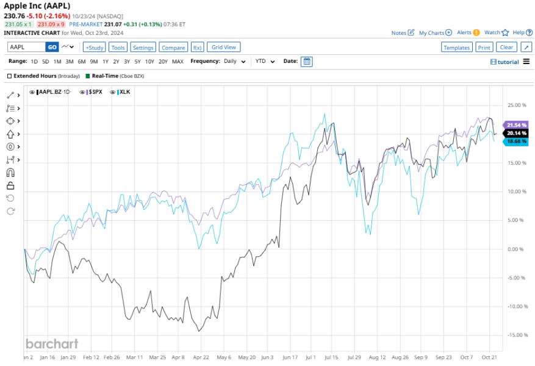Viewport: 535px width, 366px height.
Task: Toggle the magnet snap tool
Action: 10,173
